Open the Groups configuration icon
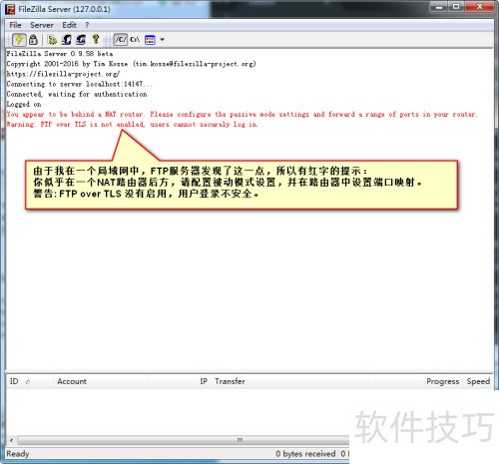 (81, 40)
